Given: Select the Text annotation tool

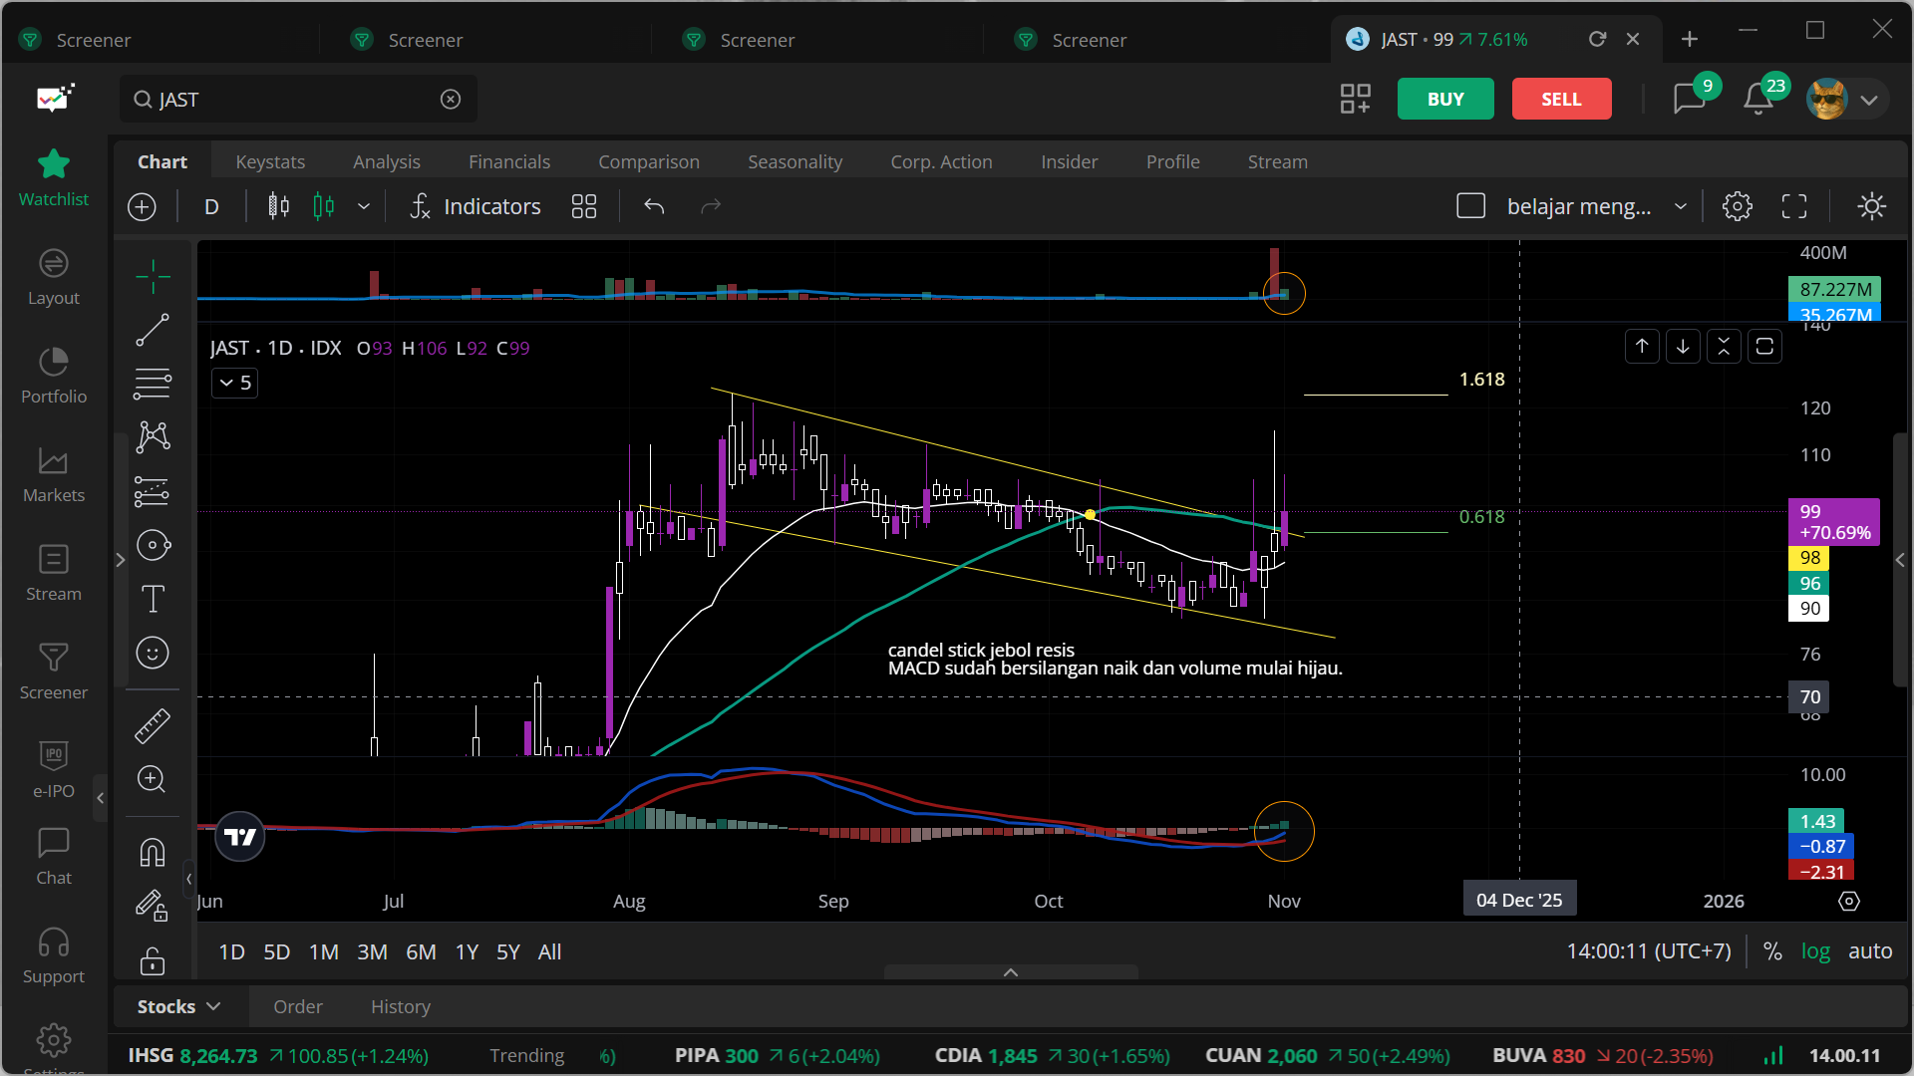Looking at the screenshot, I should tap(153, 599).
